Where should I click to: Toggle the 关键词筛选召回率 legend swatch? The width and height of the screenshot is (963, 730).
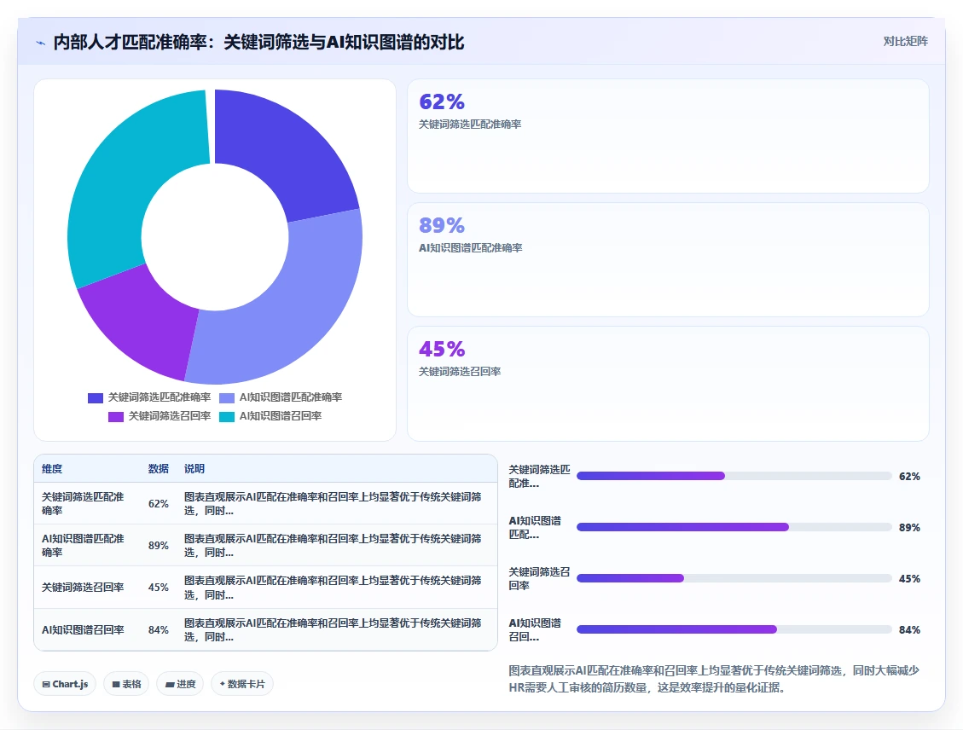[115, 416]
